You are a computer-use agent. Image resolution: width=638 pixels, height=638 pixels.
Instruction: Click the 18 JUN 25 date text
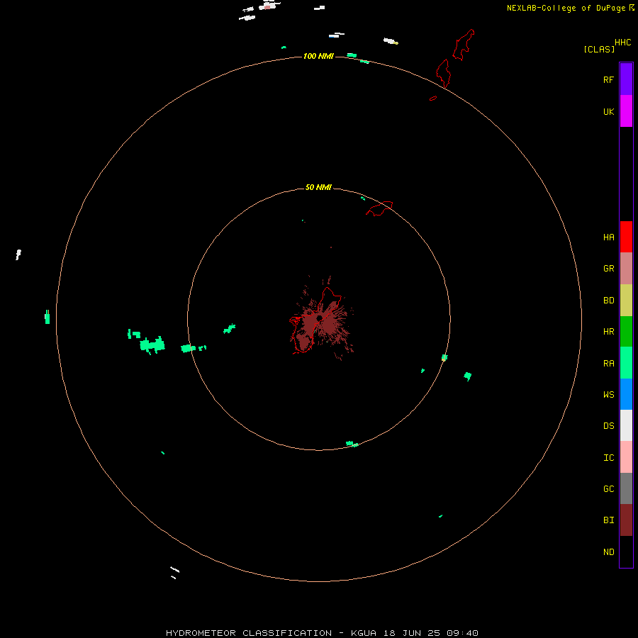pyautogui.click(x=412, y=633)
